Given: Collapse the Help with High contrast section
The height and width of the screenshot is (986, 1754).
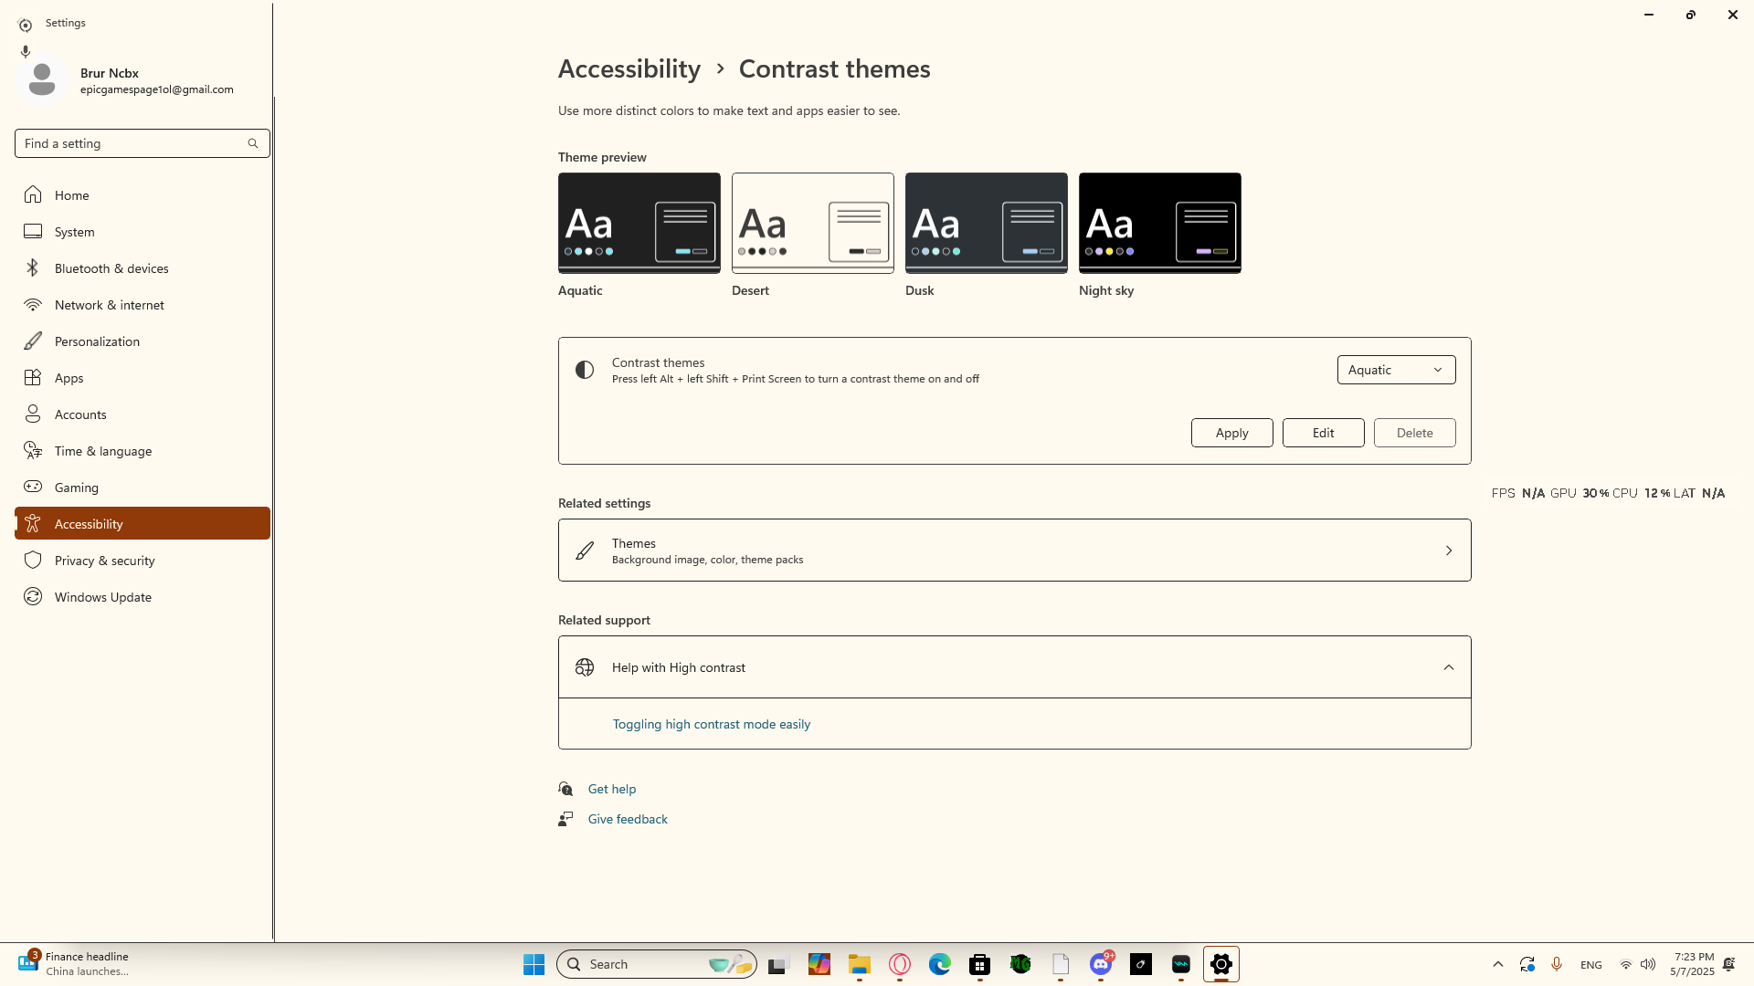Looking at the screenshot, I should (1448, 667).
